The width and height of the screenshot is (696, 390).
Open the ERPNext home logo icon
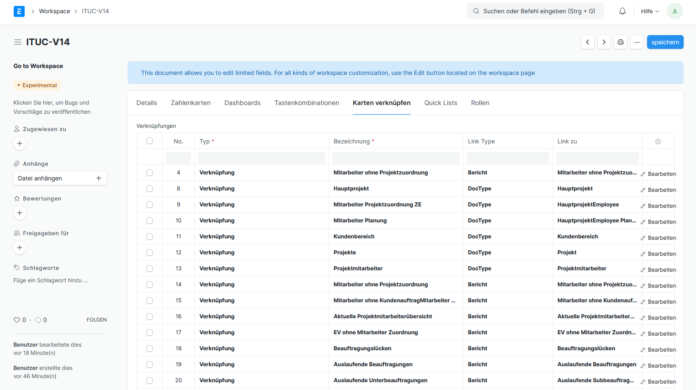pos(19,11)
